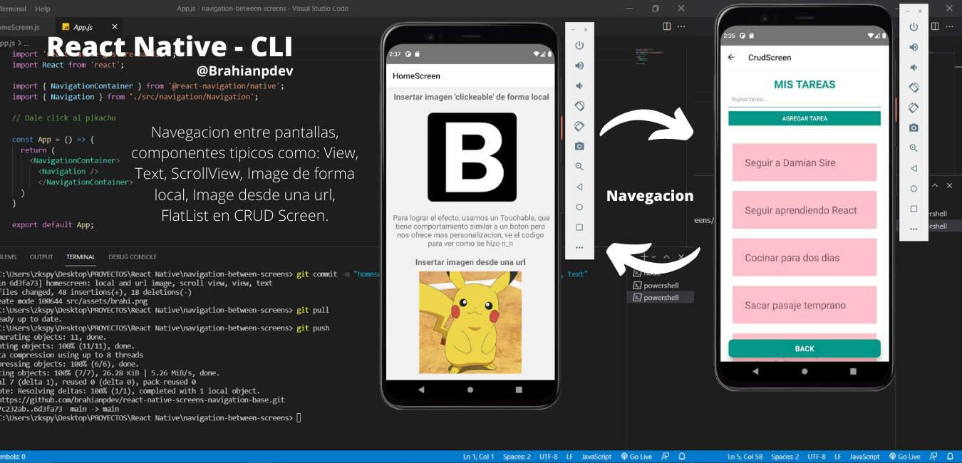This screenshot has width=962, height=463.
Task: Tap the task 'Sacar pasaje temprano'
Action: point(805,305)
